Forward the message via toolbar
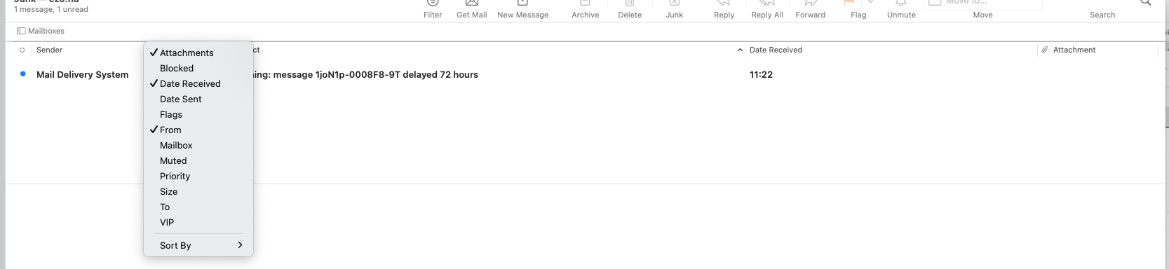Image resolution: width=1169 pixels, height=269 pixels. coord(810,9)
